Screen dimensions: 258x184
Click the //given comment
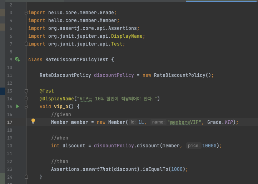(x=61, y=114)
